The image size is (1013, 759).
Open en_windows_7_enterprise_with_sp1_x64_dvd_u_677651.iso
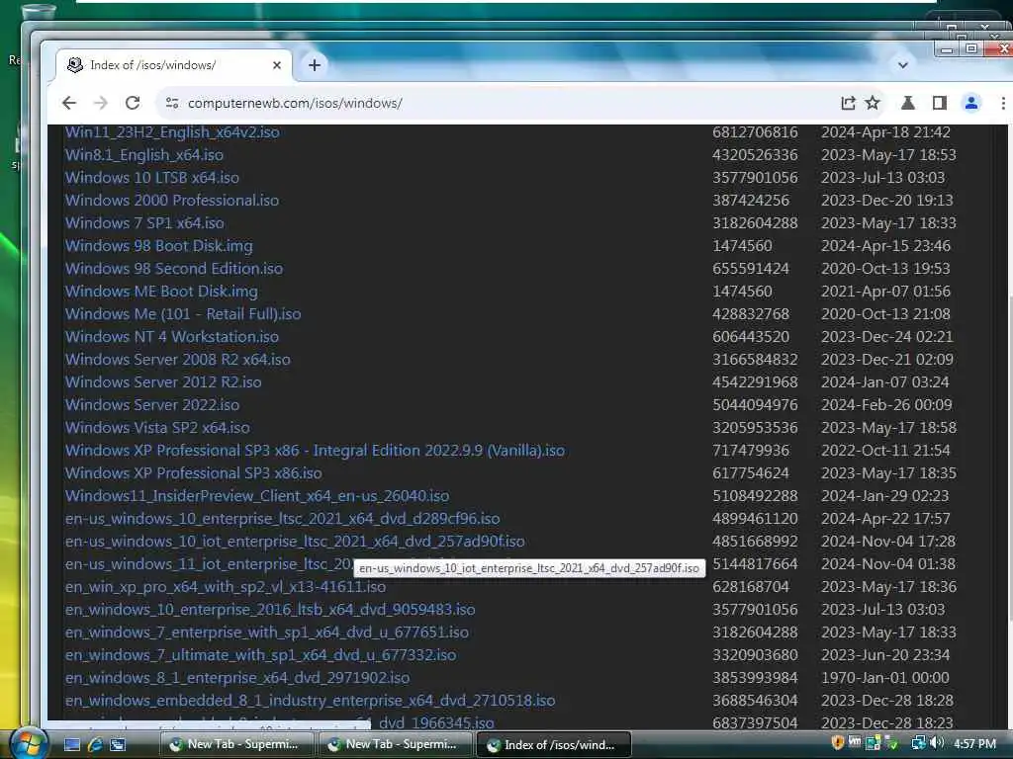(x=267, y=632)
